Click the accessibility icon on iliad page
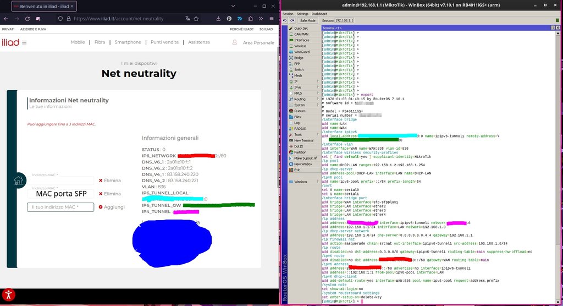This screenshot has width=563, height=306. pos(9,294)
